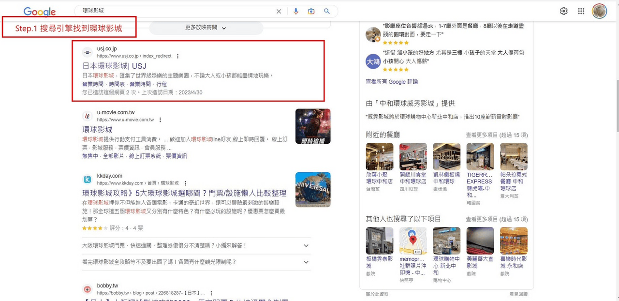The height and width of the screenshot is (301, 619).
Task: Open options menu for usj.co.jp result
Action: coord(177,56)
